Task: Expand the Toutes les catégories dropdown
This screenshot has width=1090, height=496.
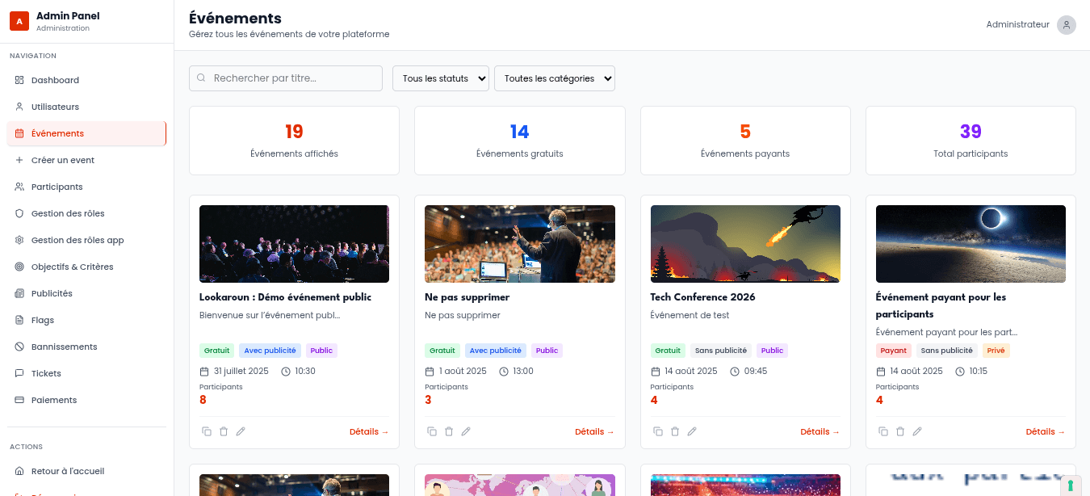Action: [555, 78]
